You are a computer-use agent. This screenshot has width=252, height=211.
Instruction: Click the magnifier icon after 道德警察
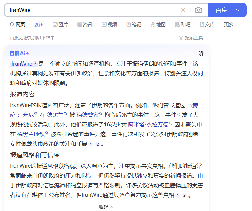(101, 114)
